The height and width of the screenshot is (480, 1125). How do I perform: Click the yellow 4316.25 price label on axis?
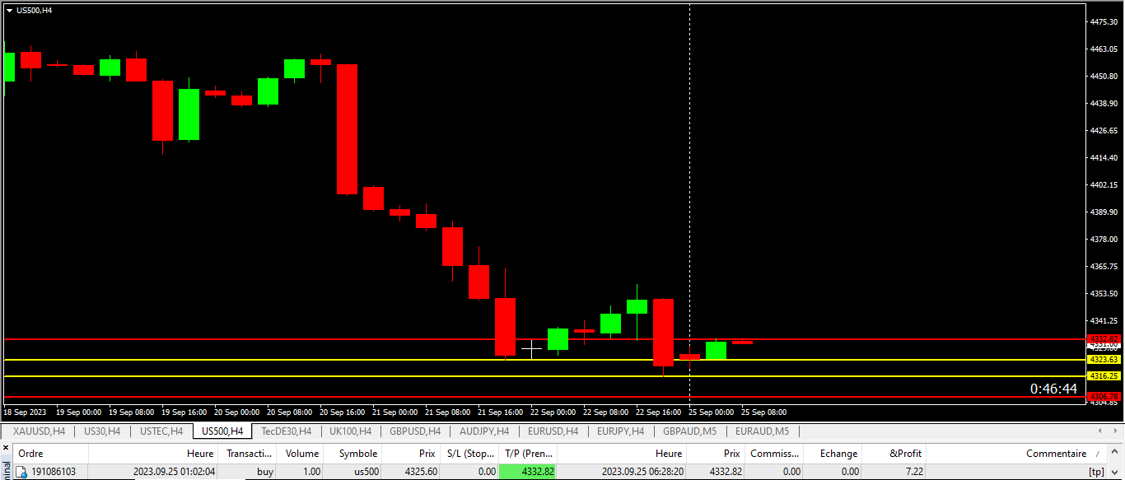(1104, 376)
